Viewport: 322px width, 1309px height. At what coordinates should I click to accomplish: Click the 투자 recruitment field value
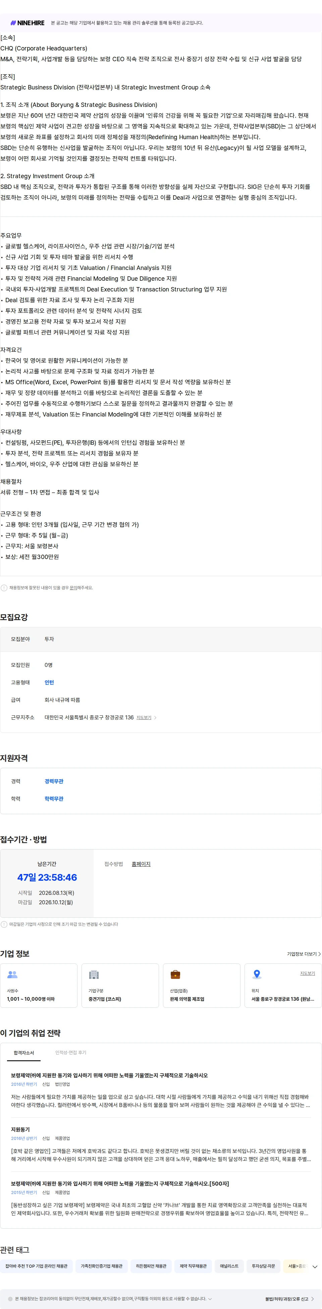point(49,639)
